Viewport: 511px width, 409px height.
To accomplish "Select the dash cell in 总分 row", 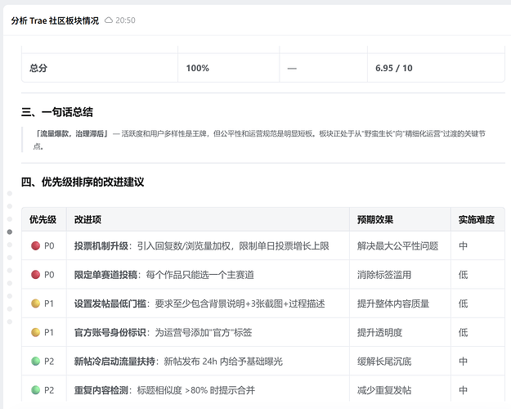I will 323,68.
